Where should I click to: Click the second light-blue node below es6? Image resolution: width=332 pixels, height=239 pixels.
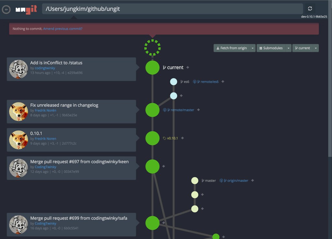click(174, 96)
